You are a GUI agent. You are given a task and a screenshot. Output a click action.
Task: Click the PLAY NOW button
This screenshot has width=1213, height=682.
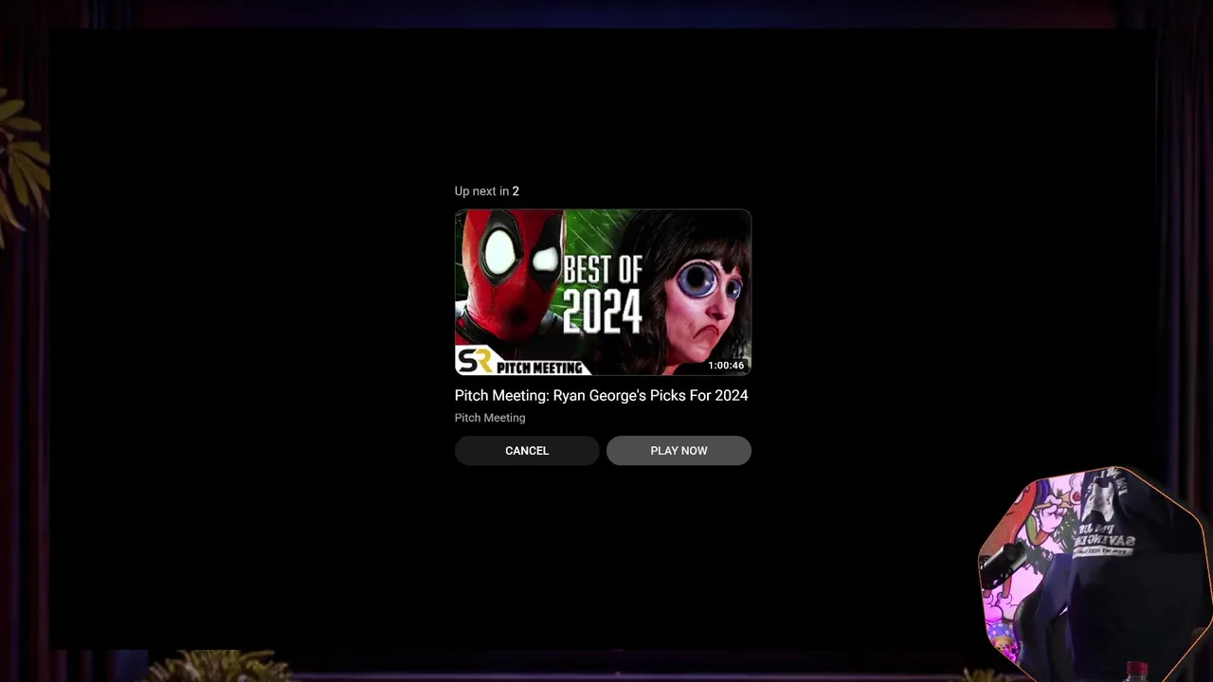click(x=679, y=451)
